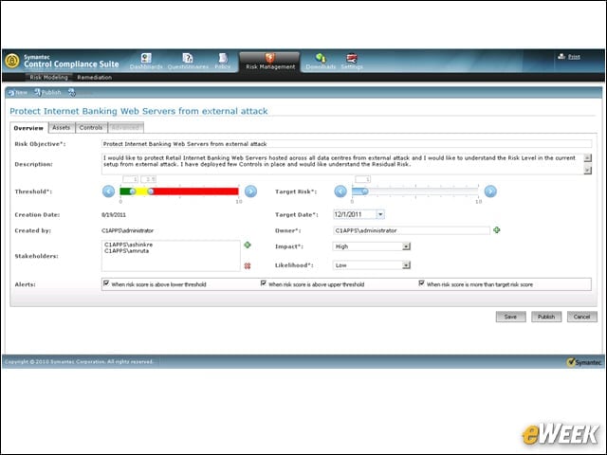Select the Risk Management shield icon
This screenshot has width=607, height=455.
[x=269, y=58]
